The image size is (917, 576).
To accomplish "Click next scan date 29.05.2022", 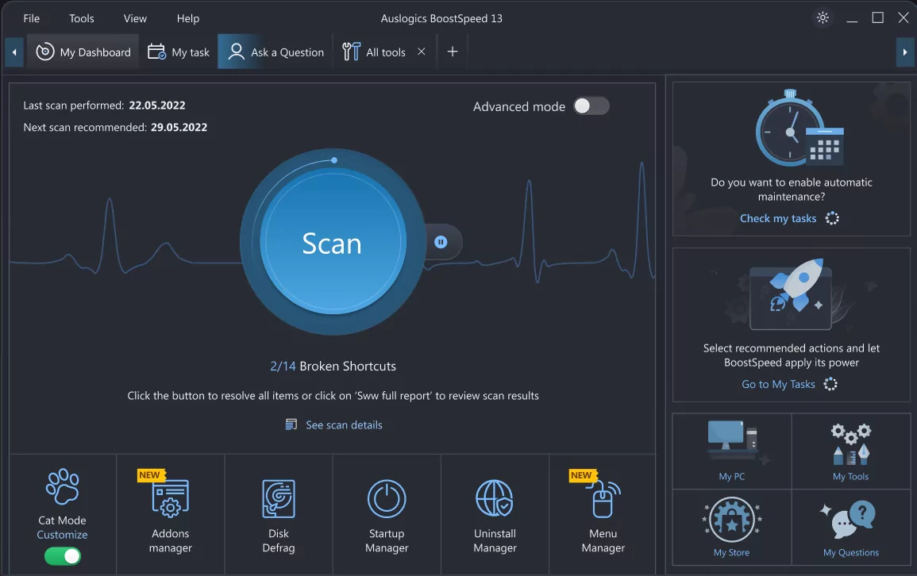I will click(x=179, y=128).
